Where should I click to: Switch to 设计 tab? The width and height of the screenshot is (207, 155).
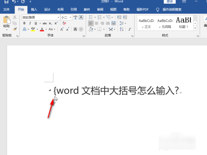pyautogui.click(x=47, y=10)
